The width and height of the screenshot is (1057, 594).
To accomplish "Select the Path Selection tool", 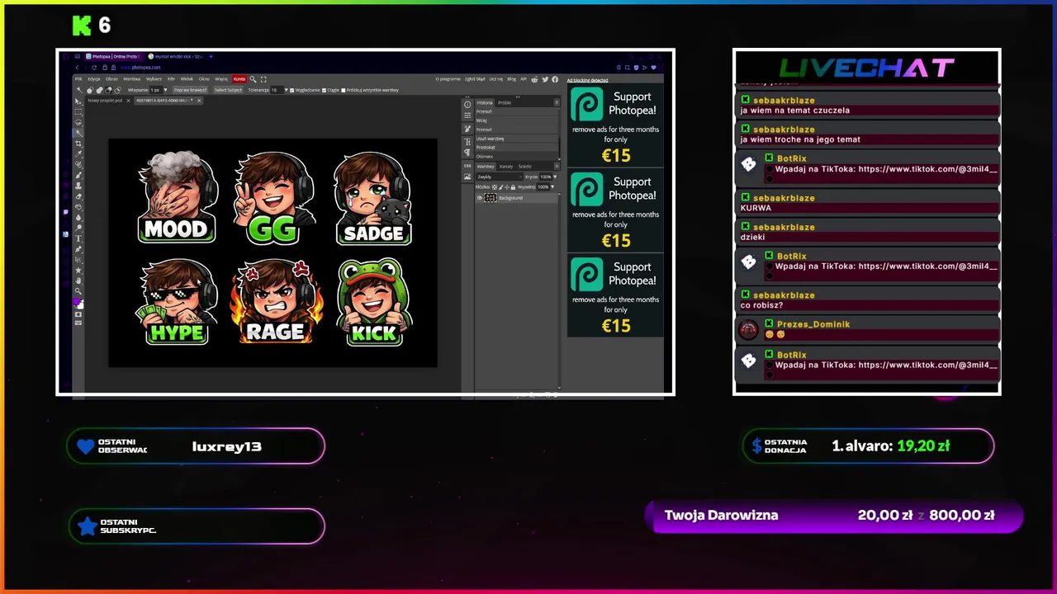I will click(x=78, y=260).
